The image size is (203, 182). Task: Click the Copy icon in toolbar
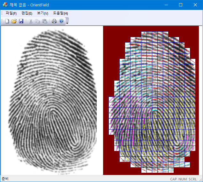tap(38, 21)
